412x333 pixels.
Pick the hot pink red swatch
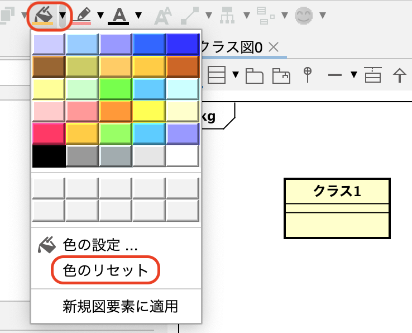pos(49,134)
